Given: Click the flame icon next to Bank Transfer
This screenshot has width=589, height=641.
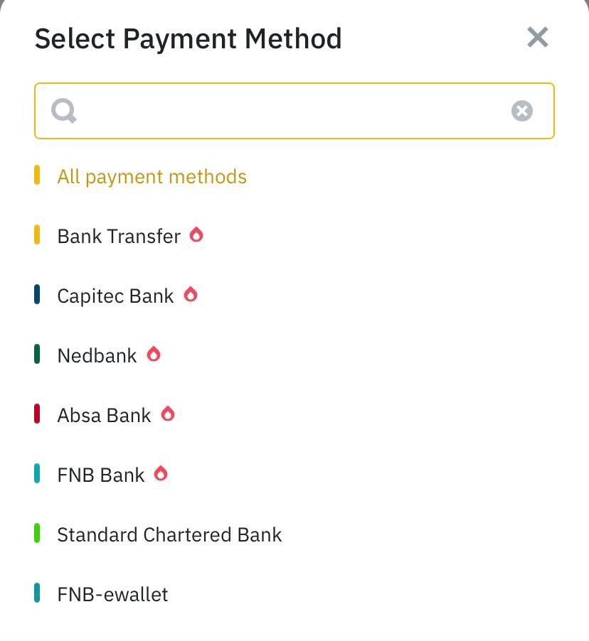Looking at the screenshot, I should (196, 235).
